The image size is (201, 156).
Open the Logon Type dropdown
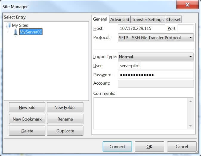coord(156,57)
